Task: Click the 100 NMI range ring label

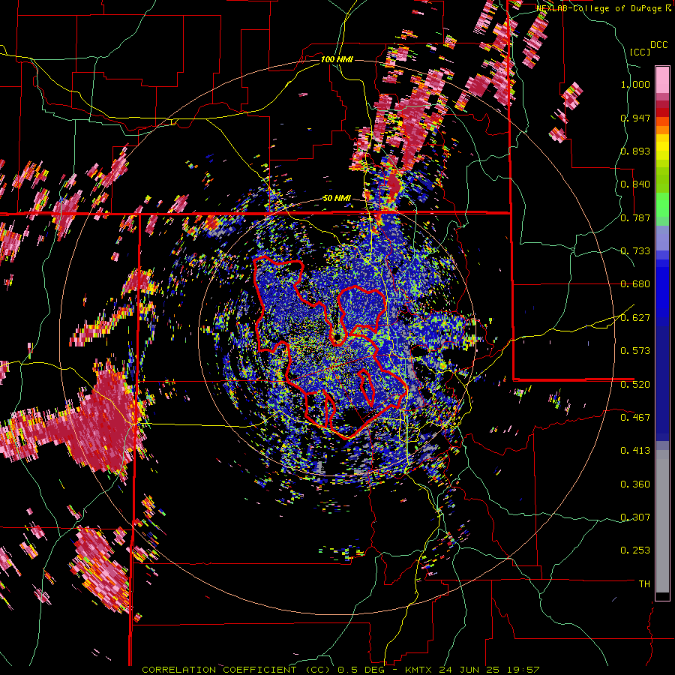Action: point(337,59)
